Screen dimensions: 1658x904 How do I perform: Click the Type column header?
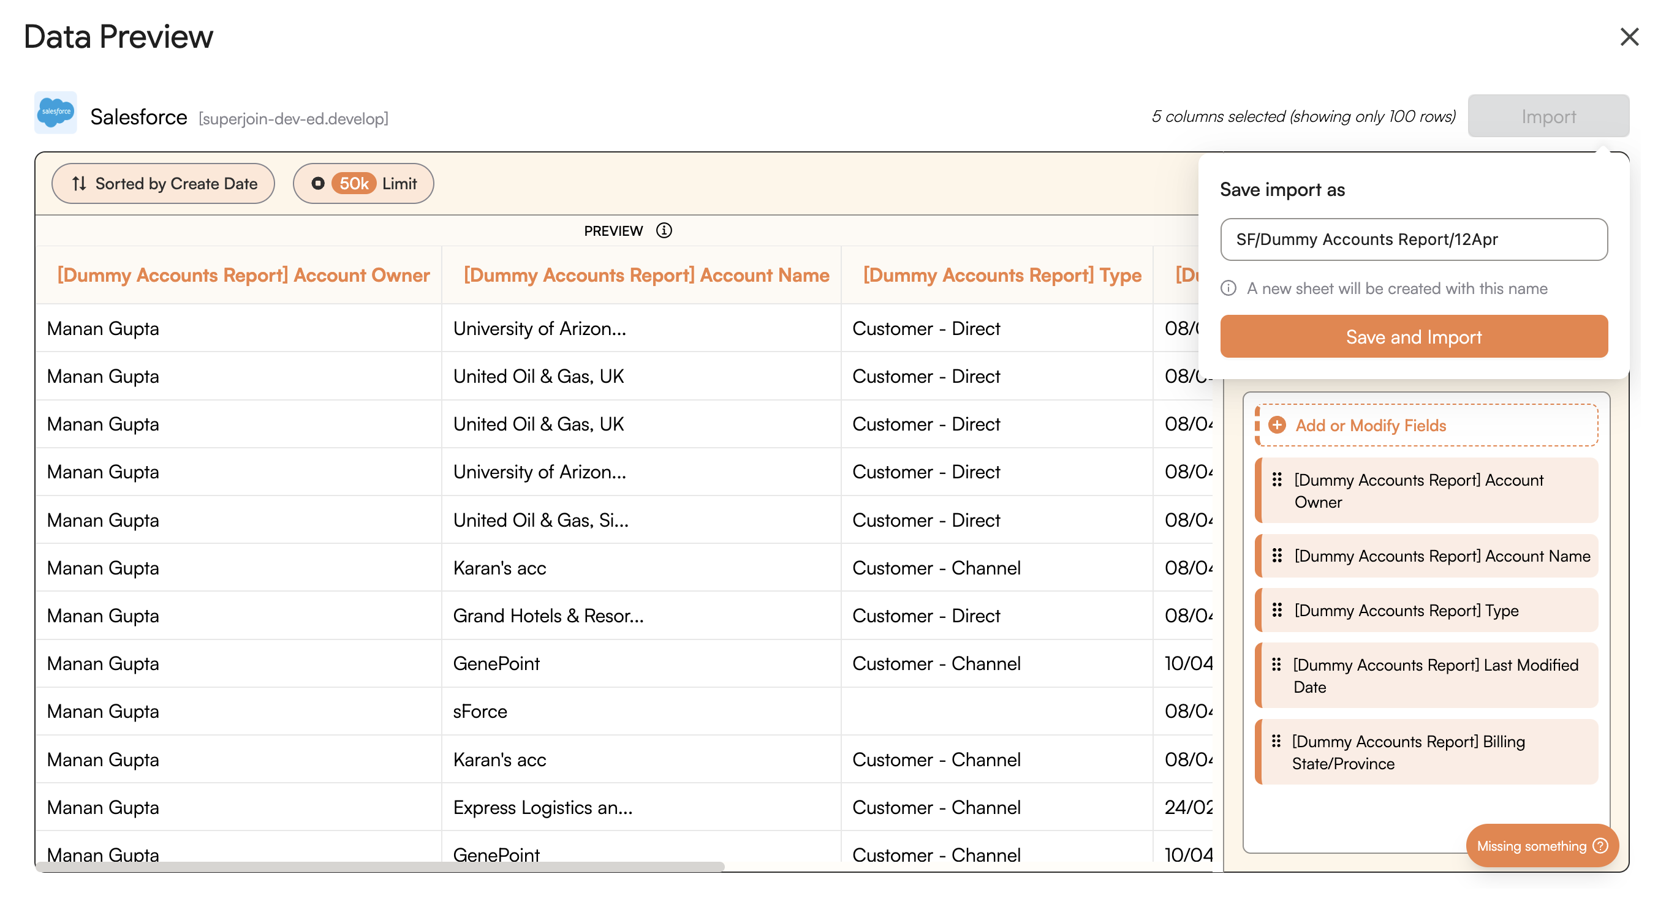point(1002,276)
